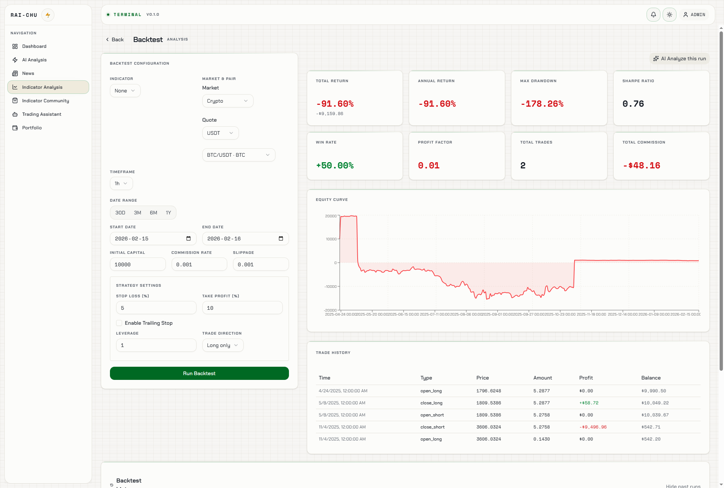Viewport: 724px width, 488px height.
Task: Enable the Trailing Stop checkbox
Action: click(119, 323)
